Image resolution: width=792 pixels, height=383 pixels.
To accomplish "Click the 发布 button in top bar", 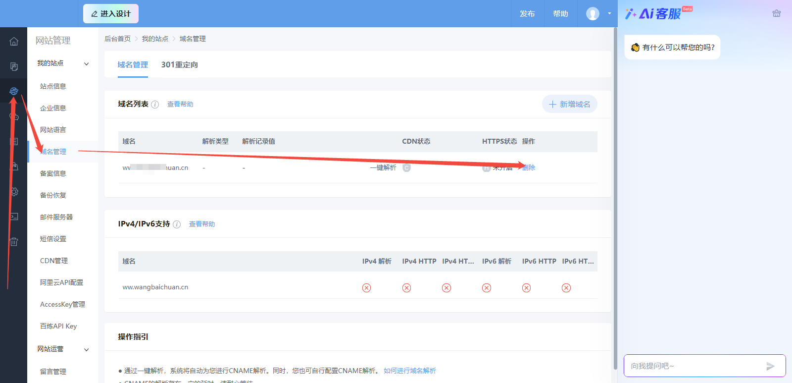I will (x=527, y=14).
